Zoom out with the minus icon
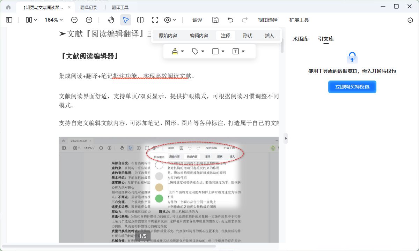 click(x=74, y=20)
